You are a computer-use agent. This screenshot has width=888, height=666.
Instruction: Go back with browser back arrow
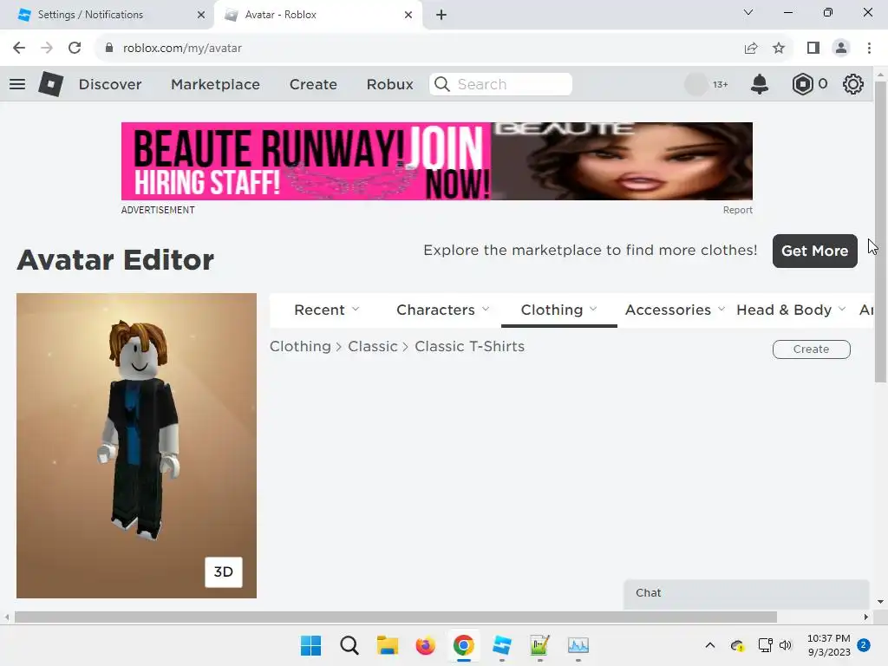(x=19, y=49)
